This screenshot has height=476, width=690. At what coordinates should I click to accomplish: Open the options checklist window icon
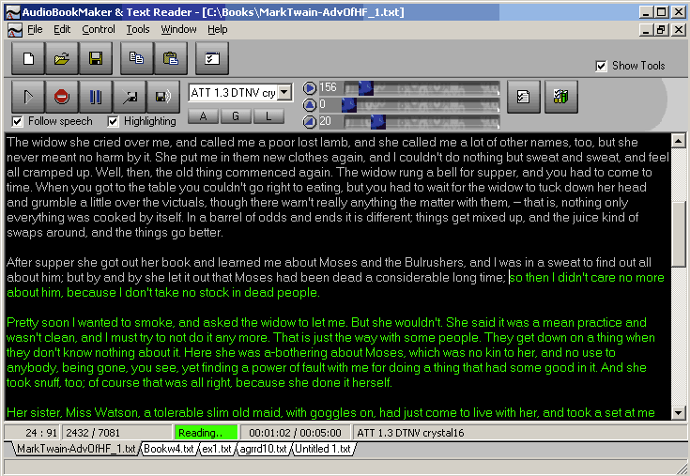point(212,58)
